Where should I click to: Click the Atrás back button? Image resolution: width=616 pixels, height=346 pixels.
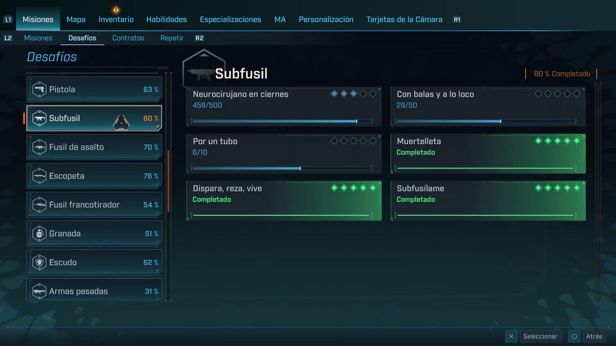point(594,336)
